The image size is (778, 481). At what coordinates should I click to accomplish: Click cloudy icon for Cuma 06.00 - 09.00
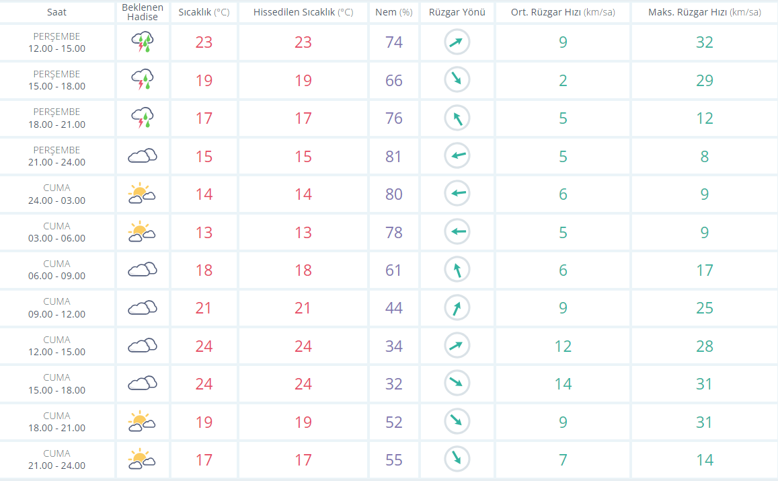coord(143,270)
